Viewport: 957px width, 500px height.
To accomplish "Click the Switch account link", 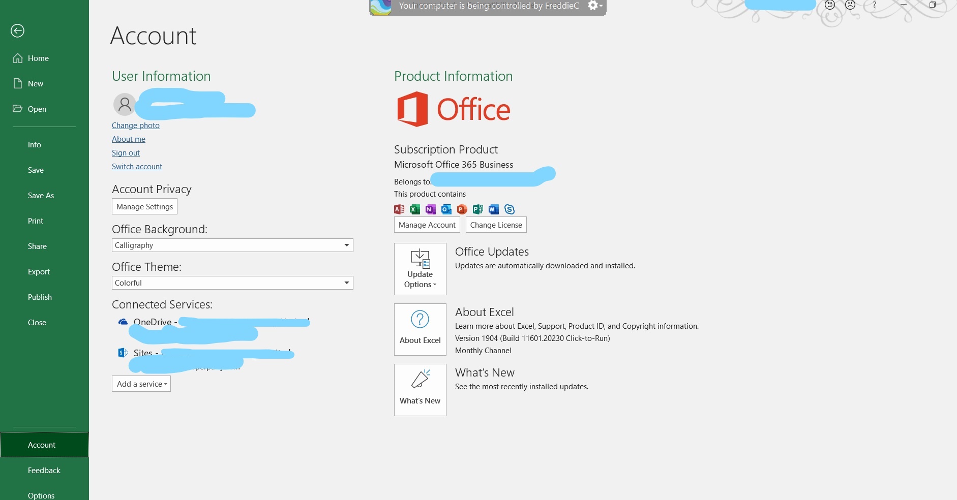I will click(x=137, y=167).
